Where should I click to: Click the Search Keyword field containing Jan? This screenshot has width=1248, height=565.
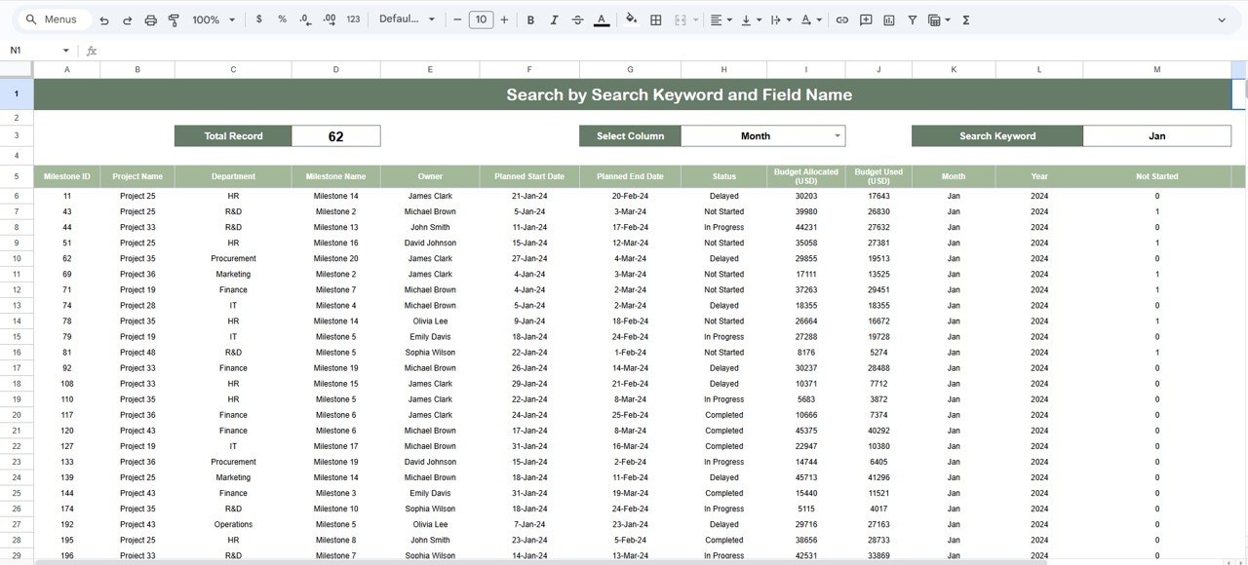(1156, 135)
